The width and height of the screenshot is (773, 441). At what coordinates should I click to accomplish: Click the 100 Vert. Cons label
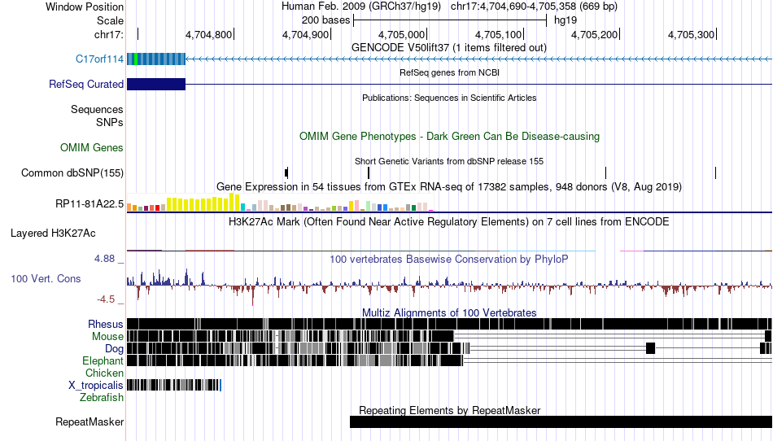coord(46,279)
